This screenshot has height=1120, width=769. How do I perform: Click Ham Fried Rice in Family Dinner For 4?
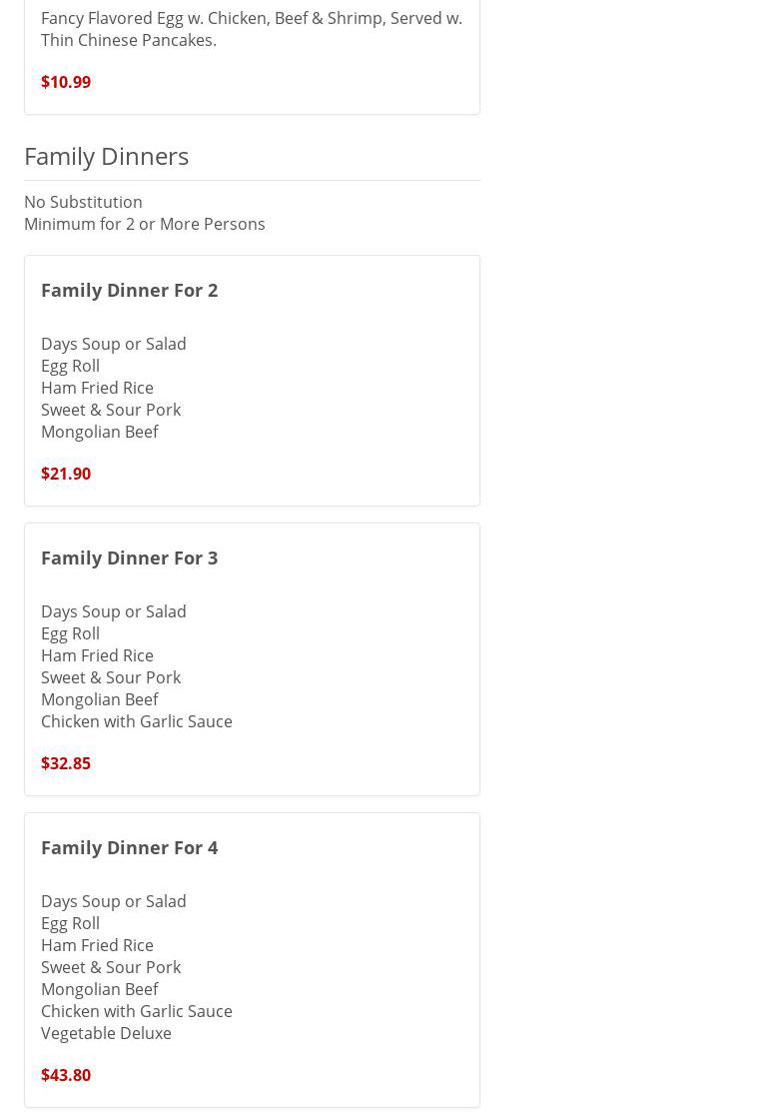click(x=97, y=945)
